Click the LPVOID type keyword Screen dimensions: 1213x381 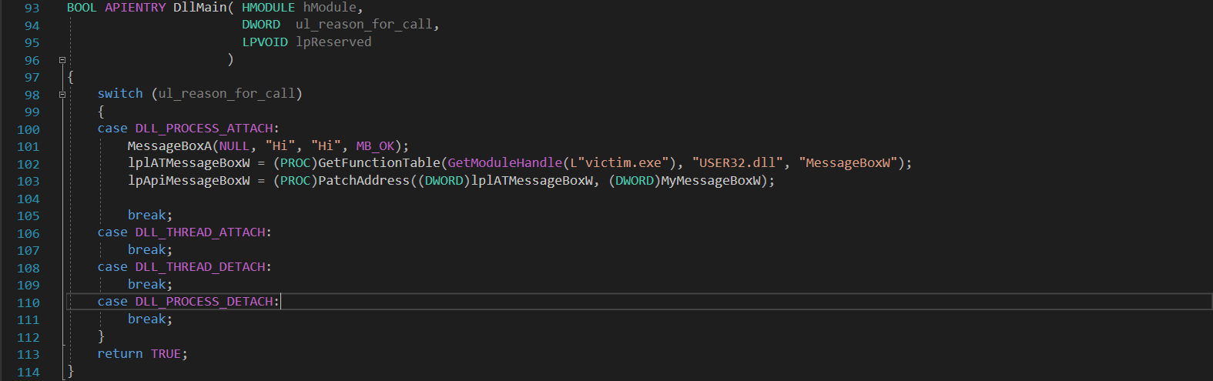[265, 42]
